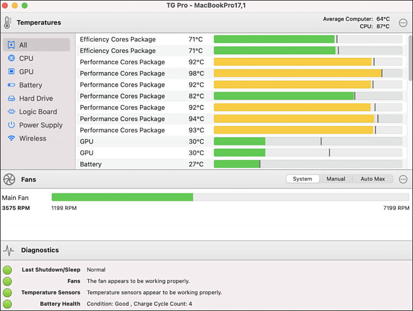The height and width of the screenshot is (311, 413).
Task: Select the All sensors category
Action: [37, 45]
